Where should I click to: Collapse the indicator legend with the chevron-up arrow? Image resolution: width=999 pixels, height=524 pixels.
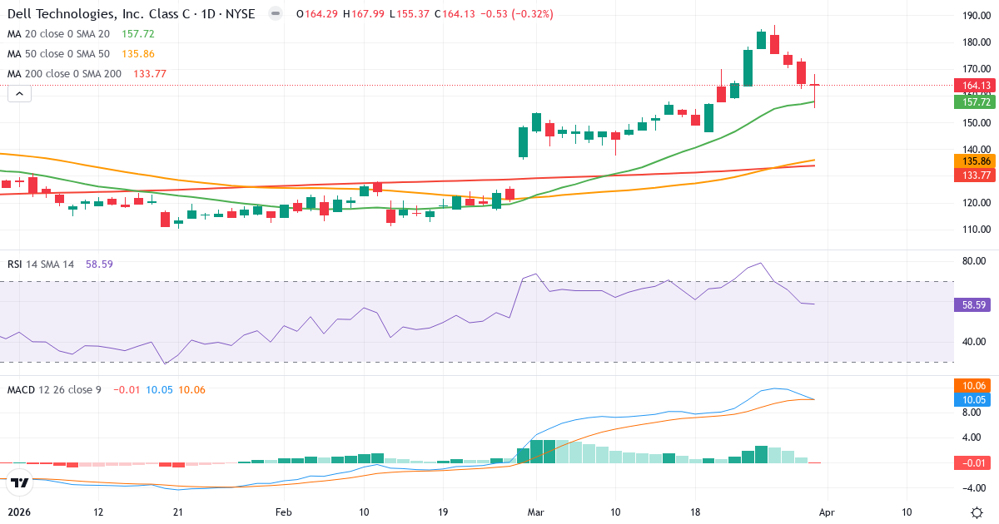[18, 93]
